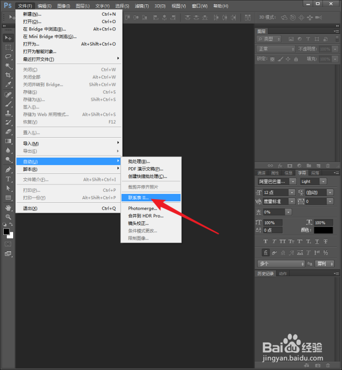Toggle standard ligatures (fi) button
Viewport: 342px width, 370px height.
266,253
